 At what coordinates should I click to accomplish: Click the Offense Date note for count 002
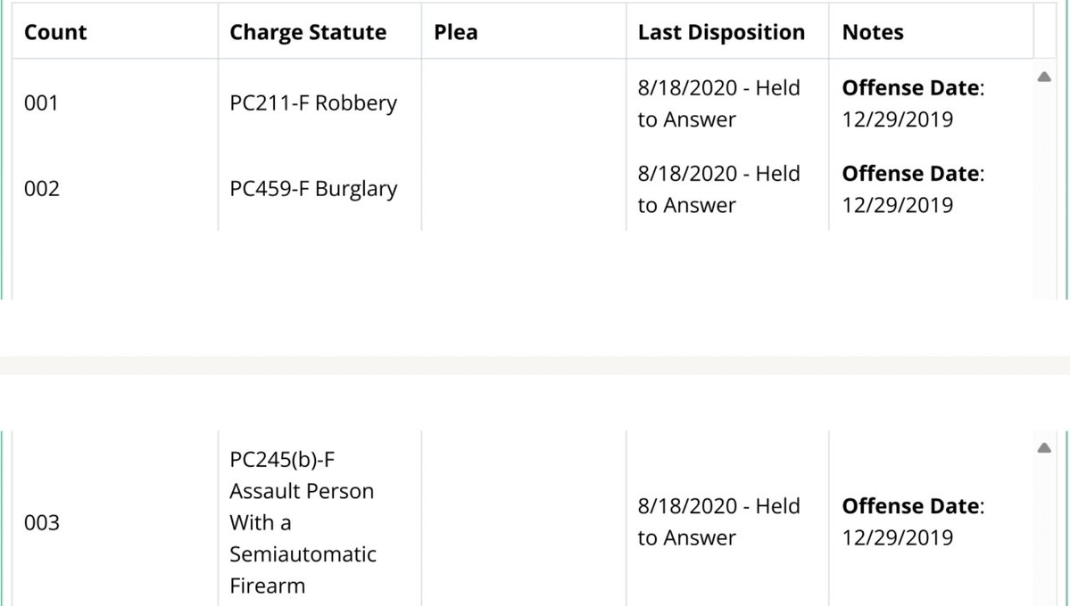(x=912, y=189)
